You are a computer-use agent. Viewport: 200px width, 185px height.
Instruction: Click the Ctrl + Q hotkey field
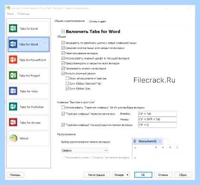coord(158,125)
